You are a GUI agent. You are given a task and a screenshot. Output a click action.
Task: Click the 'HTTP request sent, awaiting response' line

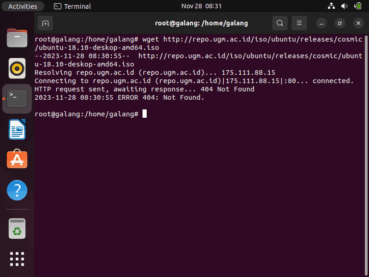point(144,89)
